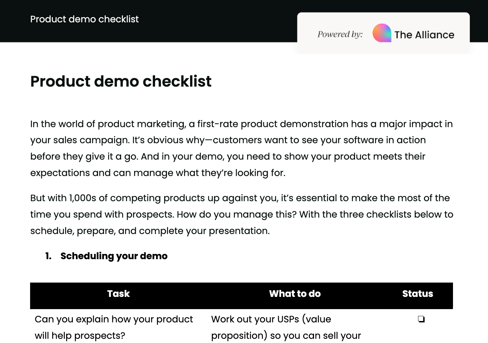This screenshot has width=488, height=343.
Task: Click the "Task" column header
Action: (118, 294)
